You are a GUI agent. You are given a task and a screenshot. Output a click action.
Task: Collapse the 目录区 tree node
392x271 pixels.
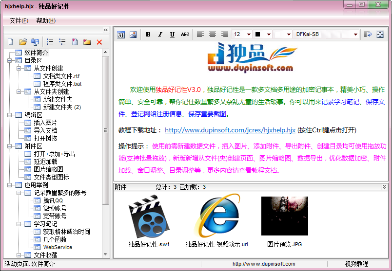9,60
